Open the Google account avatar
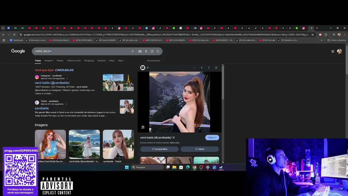Image resolution: width=348 pixels, height=196 pixels. pyautogui.click(x=339, y=51)
